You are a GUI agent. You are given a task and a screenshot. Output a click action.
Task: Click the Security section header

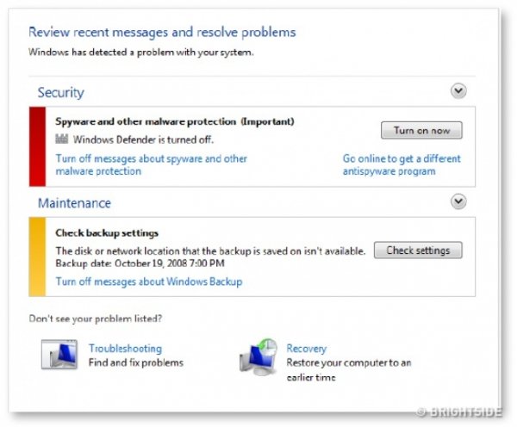tap(61, 92)
